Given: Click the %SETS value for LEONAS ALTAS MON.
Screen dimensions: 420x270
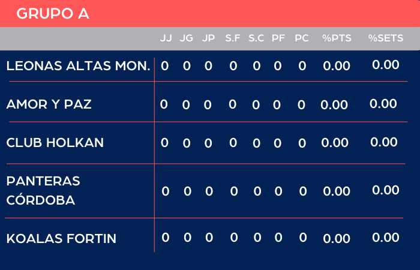Looking at the screenshot, I should coord(386,65).
